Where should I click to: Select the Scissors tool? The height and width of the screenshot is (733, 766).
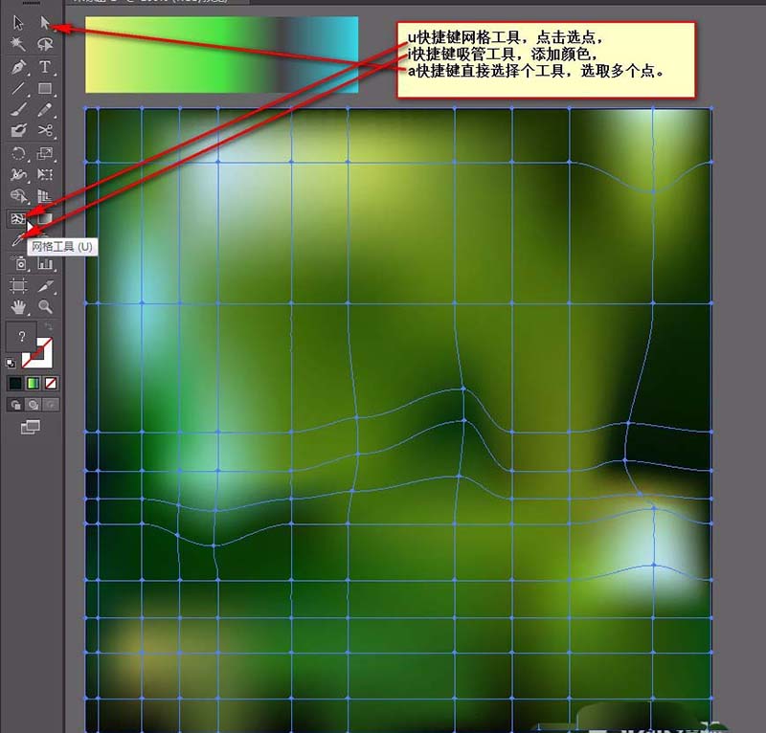click(x=45, y=130)
